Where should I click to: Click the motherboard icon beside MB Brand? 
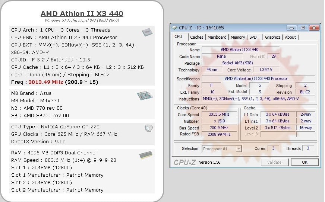tap(144, 96)
